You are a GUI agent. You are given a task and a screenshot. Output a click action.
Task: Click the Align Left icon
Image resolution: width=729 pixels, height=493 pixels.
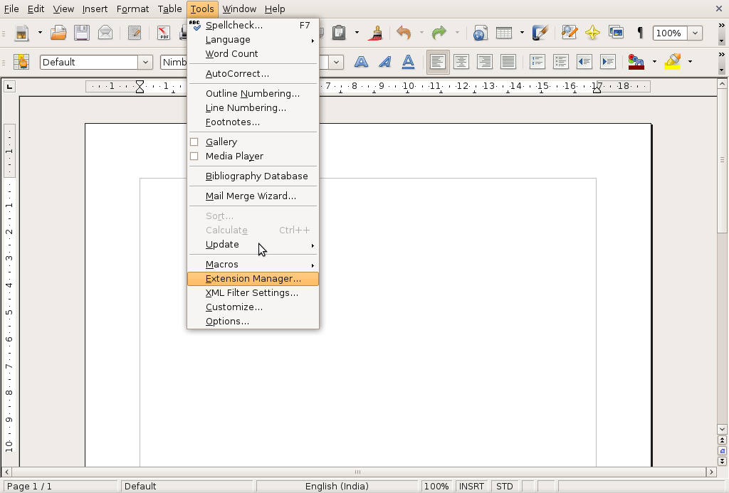tap(438, 62)
